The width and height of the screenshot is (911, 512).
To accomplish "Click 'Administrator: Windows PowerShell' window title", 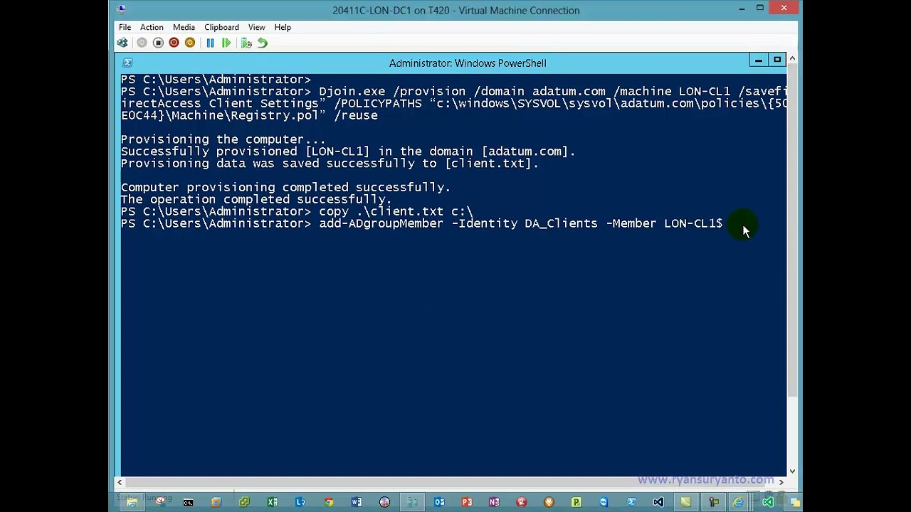I will [468, 63].
